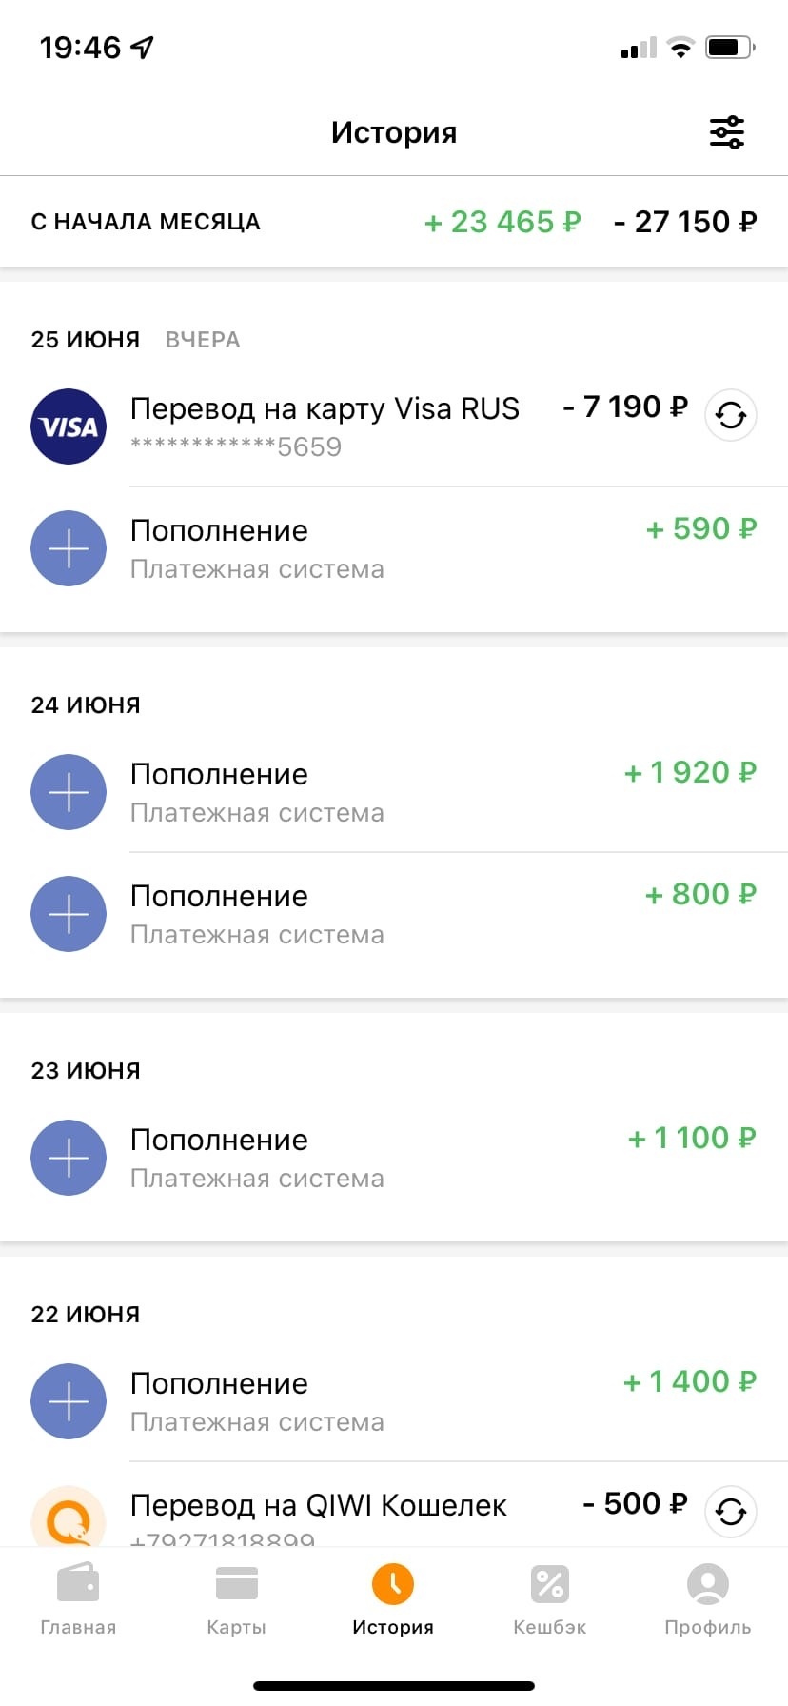Viewport: 788px width, 1706px height.
Task: Open the Профиль tab
Action: [x=707, y=1599]
